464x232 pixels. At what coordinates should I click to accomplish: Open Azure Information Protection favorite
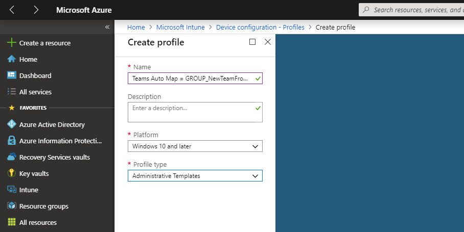click(x=60, y=141)
